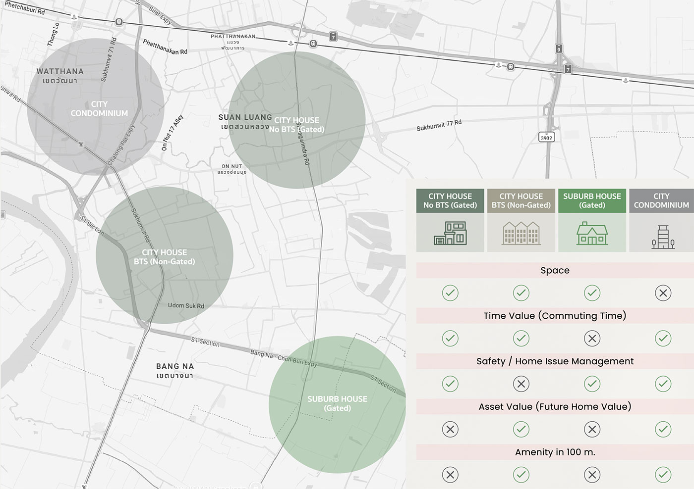Click the Thong Lo road label
Screen dimensions: 694x489
[53, 35]
